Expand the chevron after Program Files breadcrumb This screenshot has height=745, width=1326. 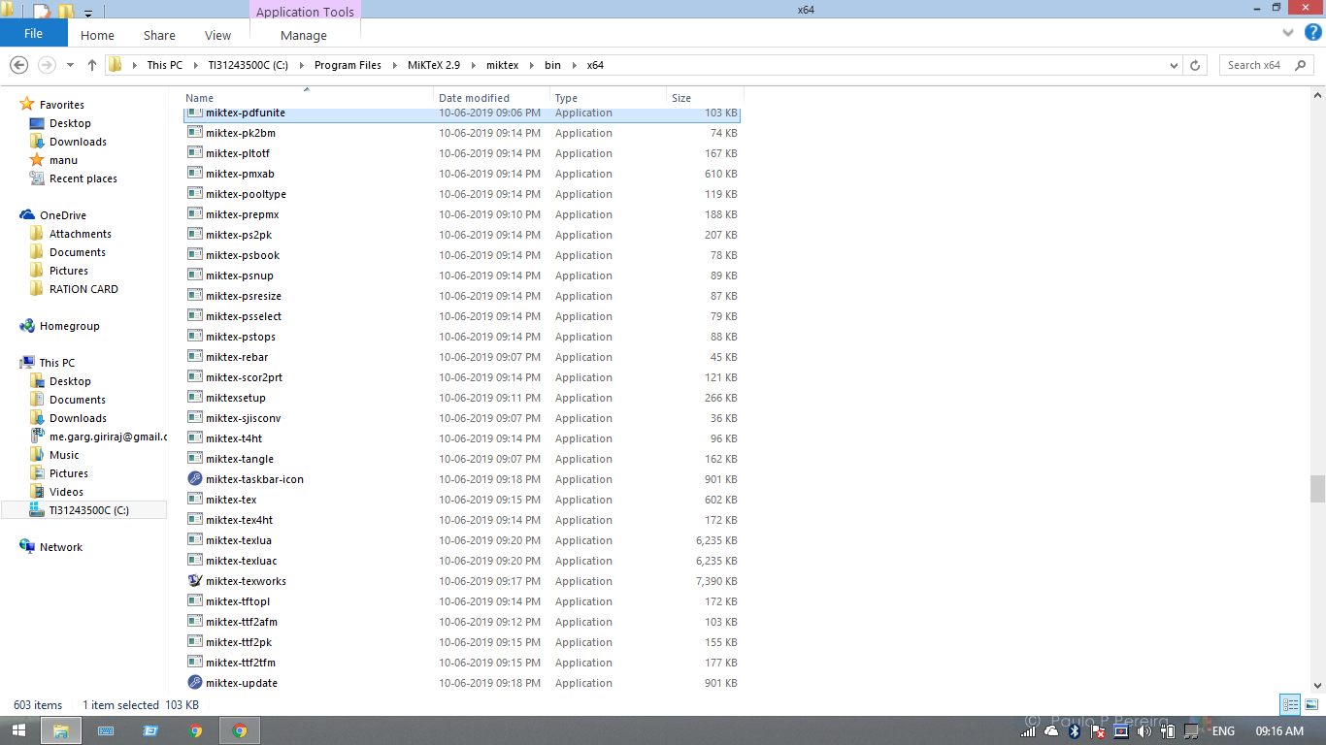(394, 65)
